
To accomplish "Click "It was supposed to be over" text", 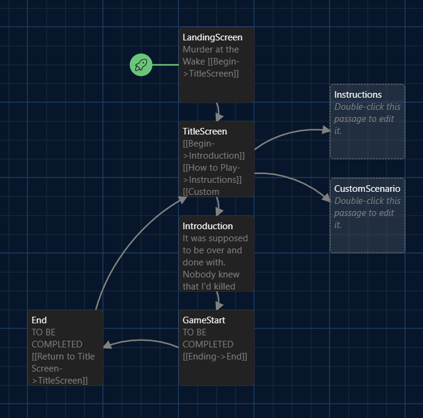I will tap(215, 244).
